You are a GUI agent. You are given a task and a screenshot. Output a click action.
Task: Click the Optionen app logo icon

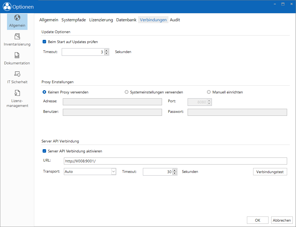[7, 7]
